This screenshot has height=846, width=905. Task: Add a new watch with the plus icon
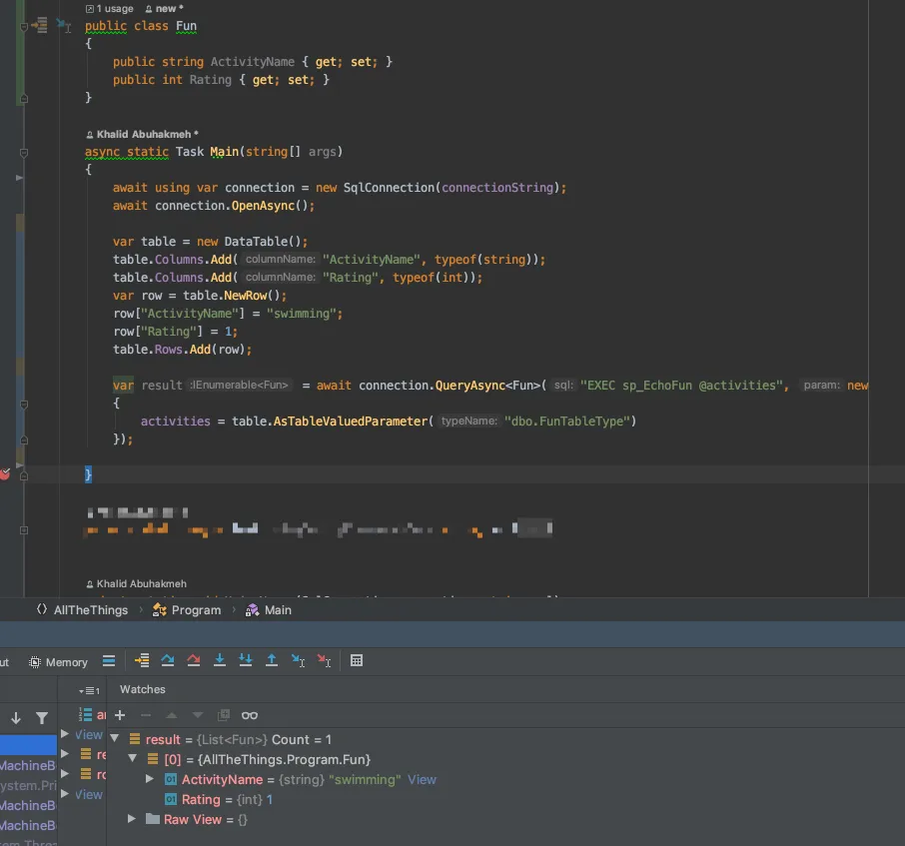click(120, 715)
